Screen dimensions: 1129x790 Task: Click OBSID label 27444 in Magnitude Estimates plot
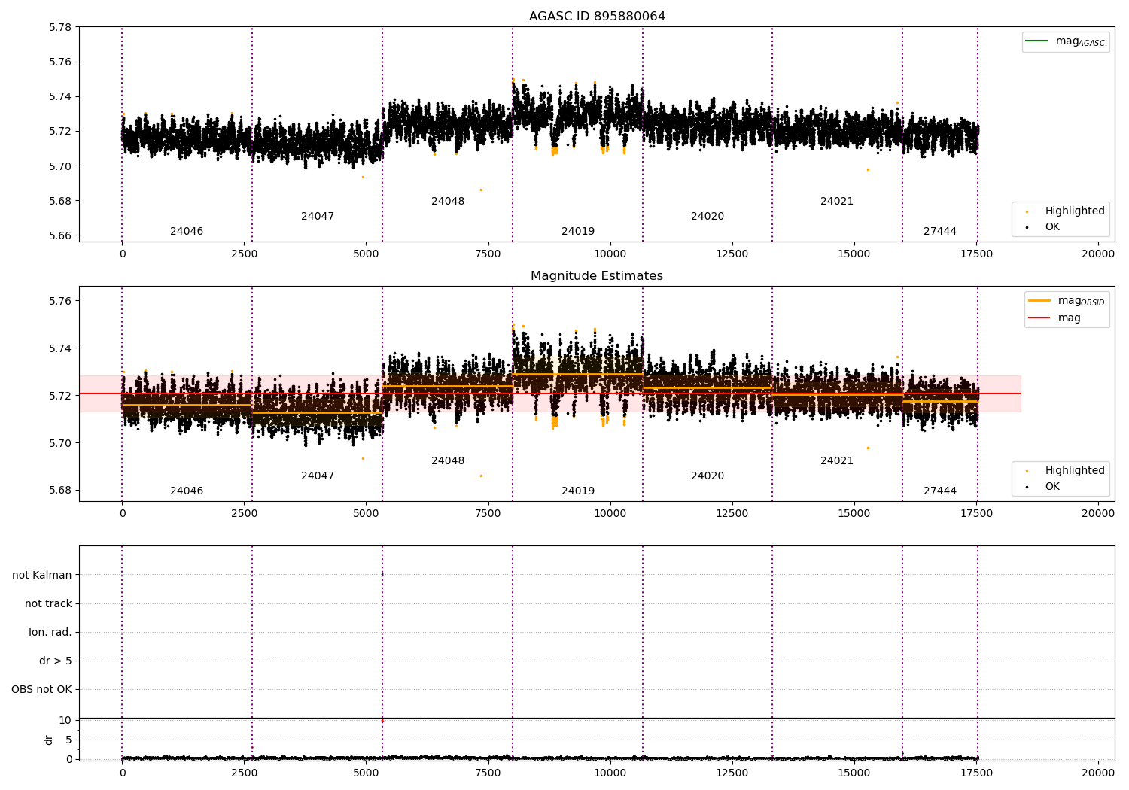pyautogui.click(x=940, y=491)
